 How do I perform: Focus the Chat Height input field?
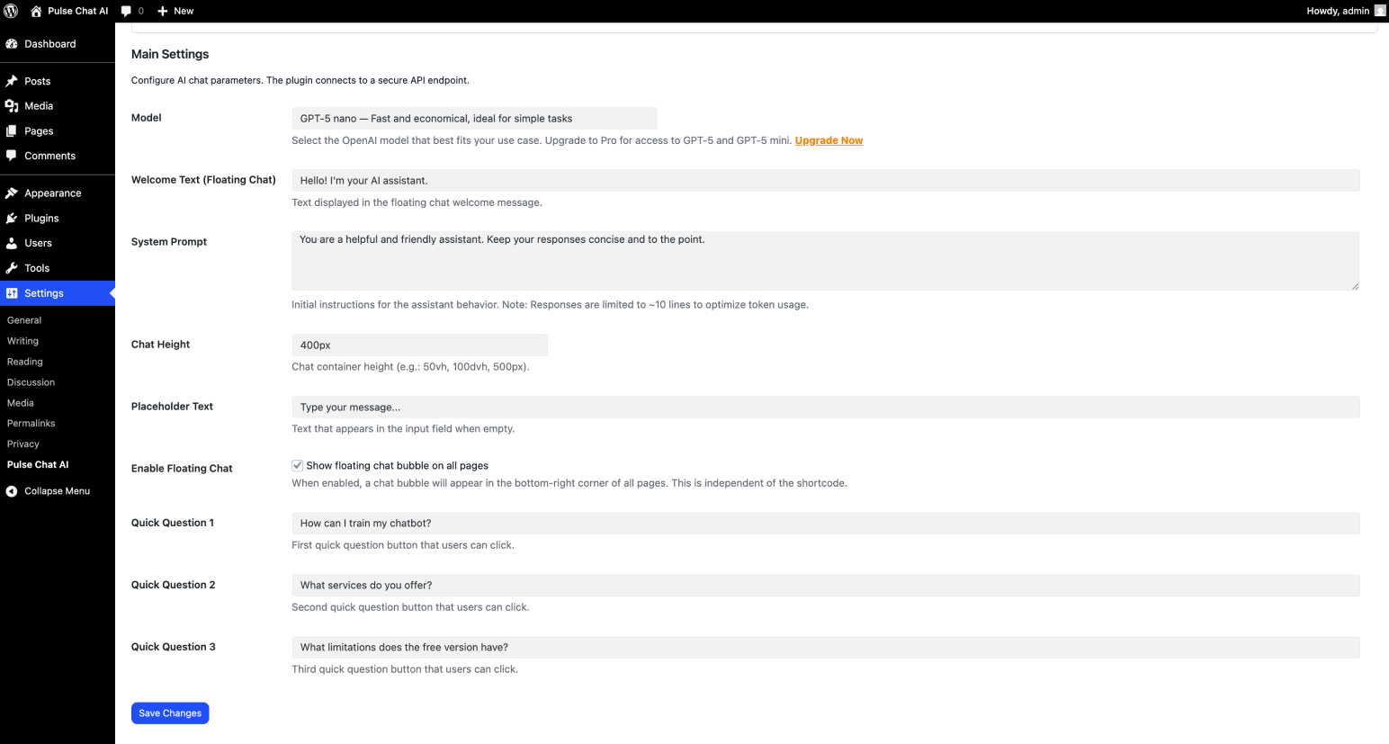tap(419, 345)
